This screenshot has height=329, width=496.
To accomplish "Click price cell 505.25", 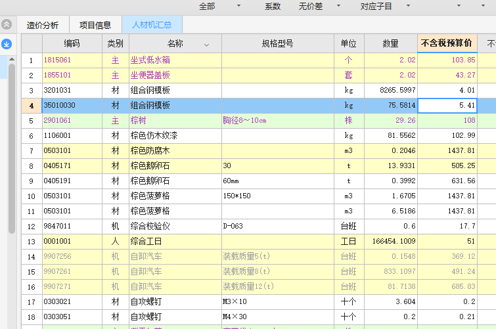I will (447, 165).
